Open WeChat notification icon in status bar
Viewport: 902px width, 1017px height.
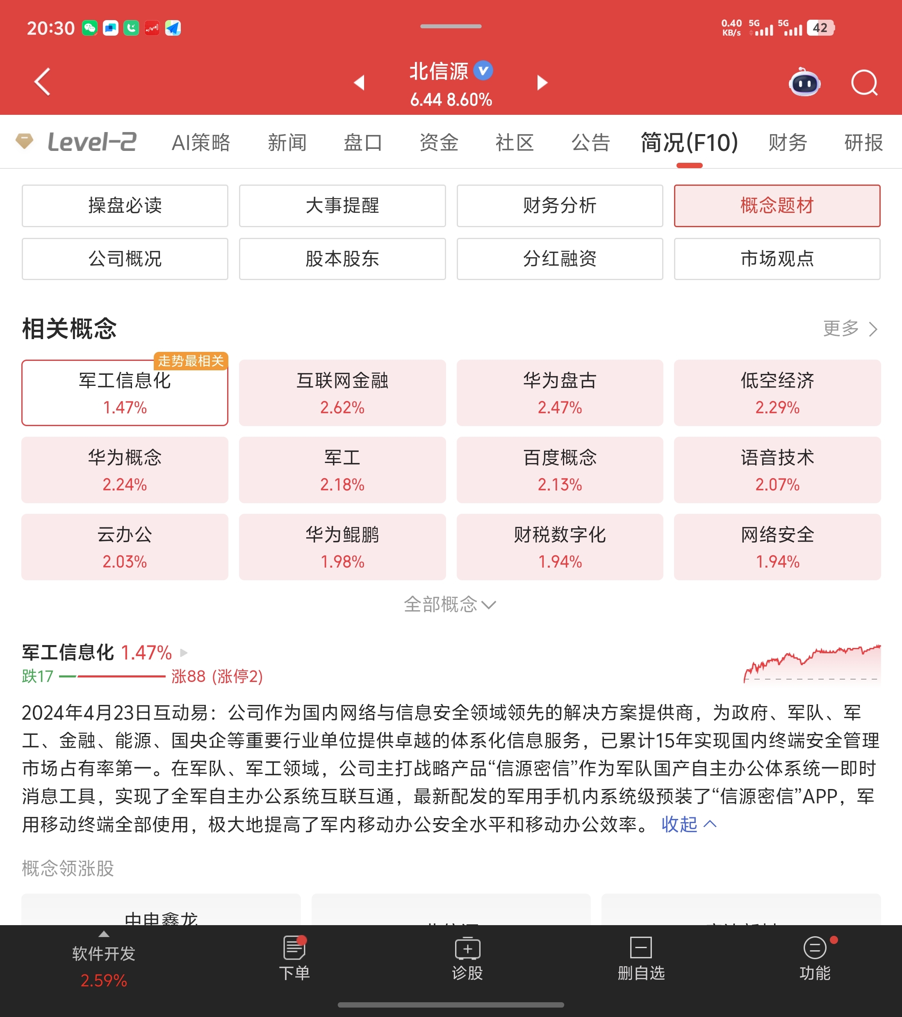[89, 28]
